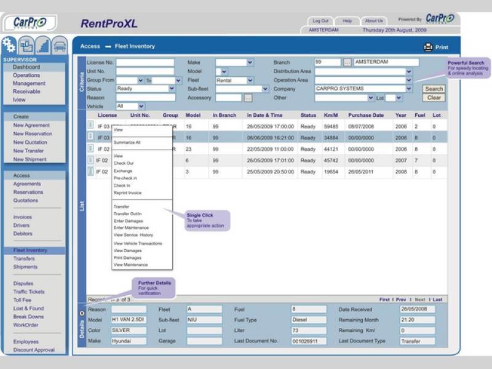Image resolution: width=492 pixels, height=369 pixels.
Task: Click the License No. input field
Action: tap(145, 63)
